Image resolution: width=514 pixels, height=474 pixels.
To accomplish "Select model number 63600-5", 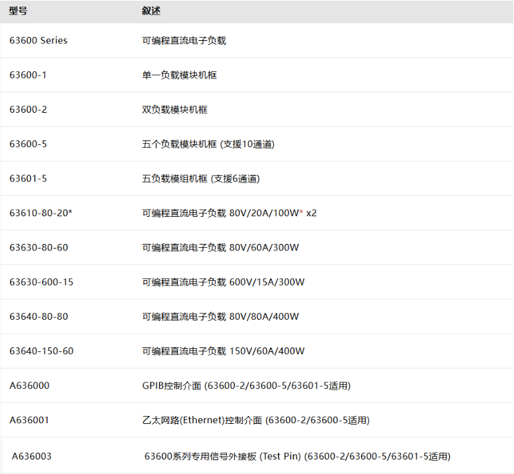I will [x=28, y=144].
